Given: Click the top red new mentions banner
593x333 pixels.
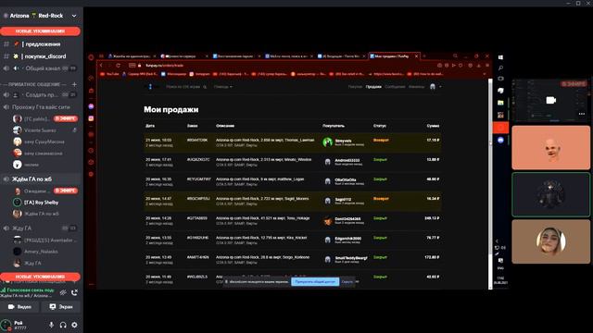Looking at the screenshot, I should coord(40,31).
